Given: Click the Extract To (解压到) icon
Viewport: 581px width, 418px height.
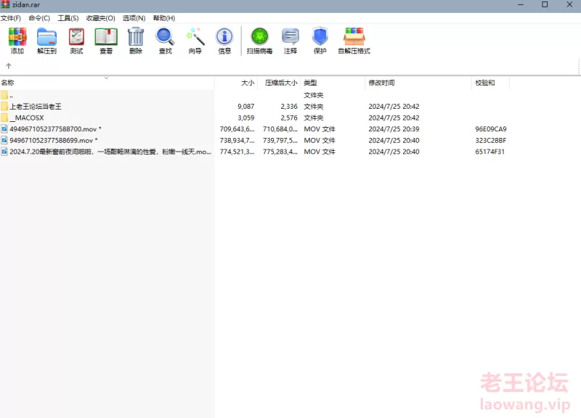Looking at the screenshot, I should tap(46, 41).
